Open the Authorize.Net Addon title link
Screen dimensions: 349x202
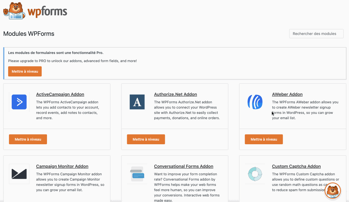click(175, 94)
